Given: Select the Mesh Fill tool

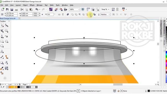Looking at the screenshot, I should (x=7, y=68).
